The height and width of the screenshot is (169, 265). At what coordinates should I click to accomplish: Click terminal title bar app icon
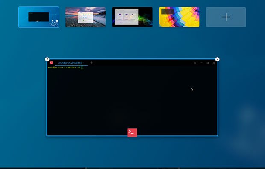[51, 63]
